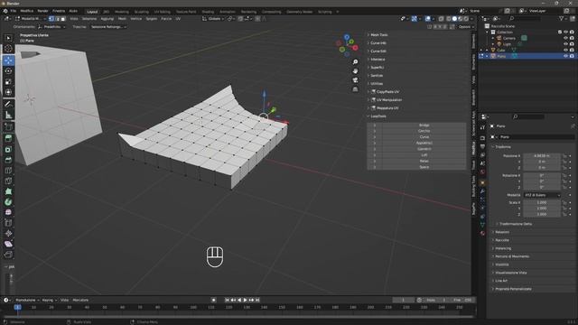Select the Rip Region tool
This screenshot has width=578, height=325.
point(8,255)
